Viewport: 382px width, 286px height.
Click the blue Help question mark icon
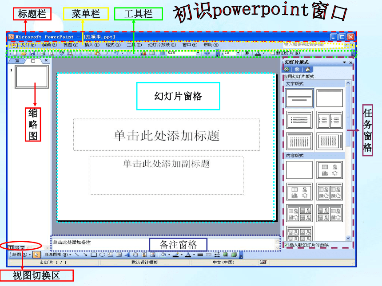(207, 53)
